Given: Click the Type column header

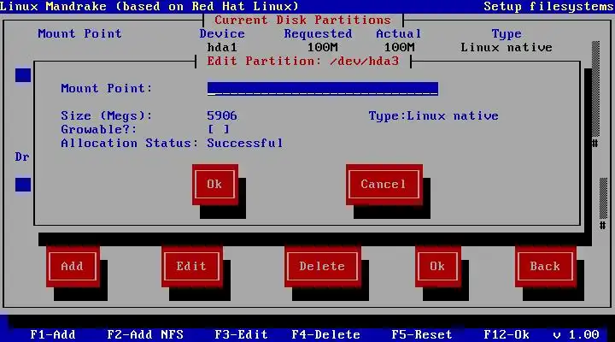Looking at the screenshot, I should point(507,33).
